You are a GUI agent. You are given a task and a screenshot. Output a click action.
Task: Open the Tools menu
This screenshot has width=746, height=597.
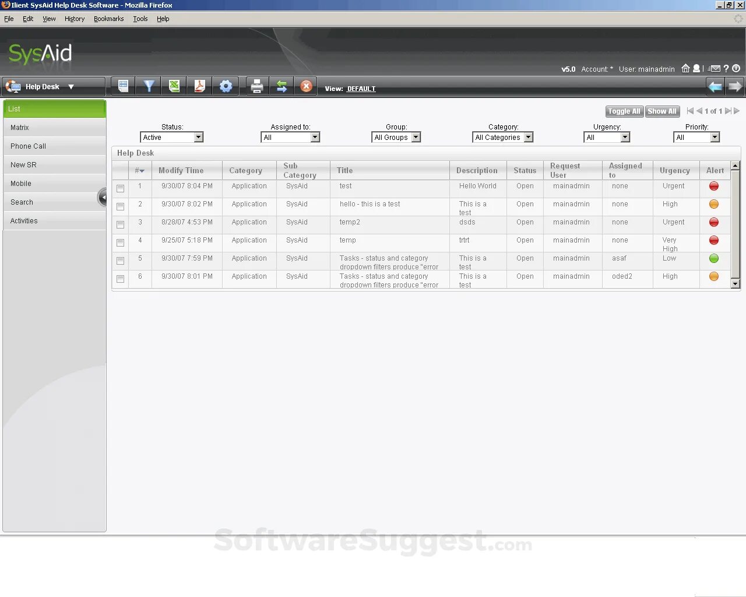(x=140, y=19)
